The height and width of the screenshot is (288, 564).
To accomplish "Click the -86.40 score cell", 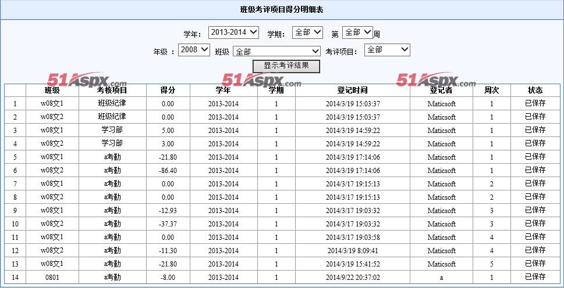I will point(168,170).
